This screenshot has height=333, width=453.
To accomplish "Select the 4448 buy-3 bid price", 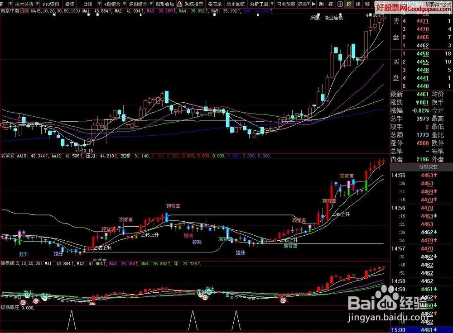I will coord(422,70).
